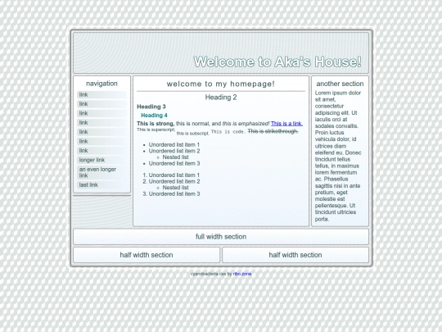The height and width of the screenshot is (332, 442).
Task: Open the "longer link" navigation item
Action: (x=101, y=160)
